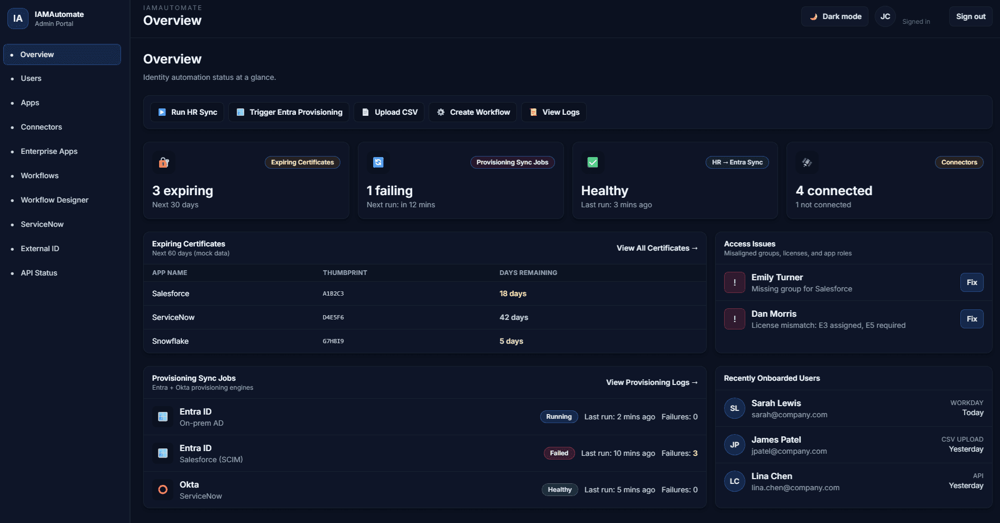Select Enterprise Apps in the sidebar

[x=49, y=151]
